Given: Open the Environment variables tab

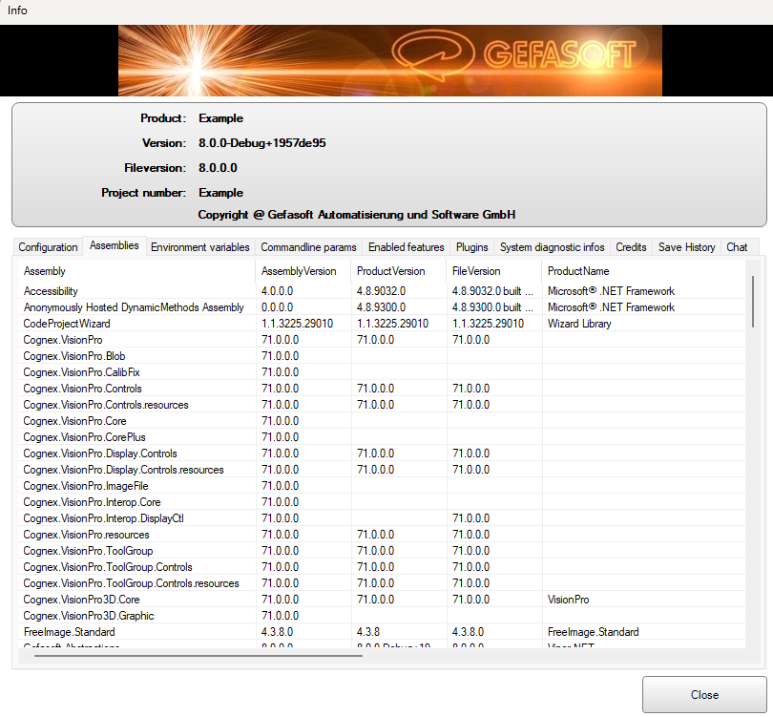Looking at the screenshot, I should click(x=200, y=247).
